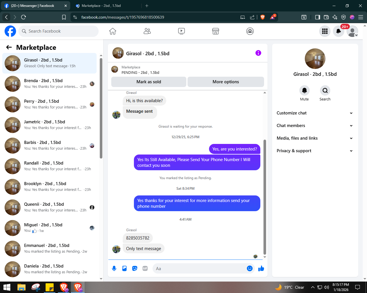Click the Search Facebook field
367x293 pixels.
(x=58, y=31)
